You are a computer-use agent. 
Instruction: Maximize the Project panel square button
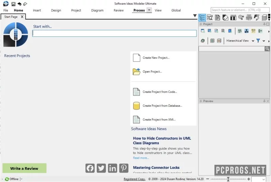click(268, 24)
